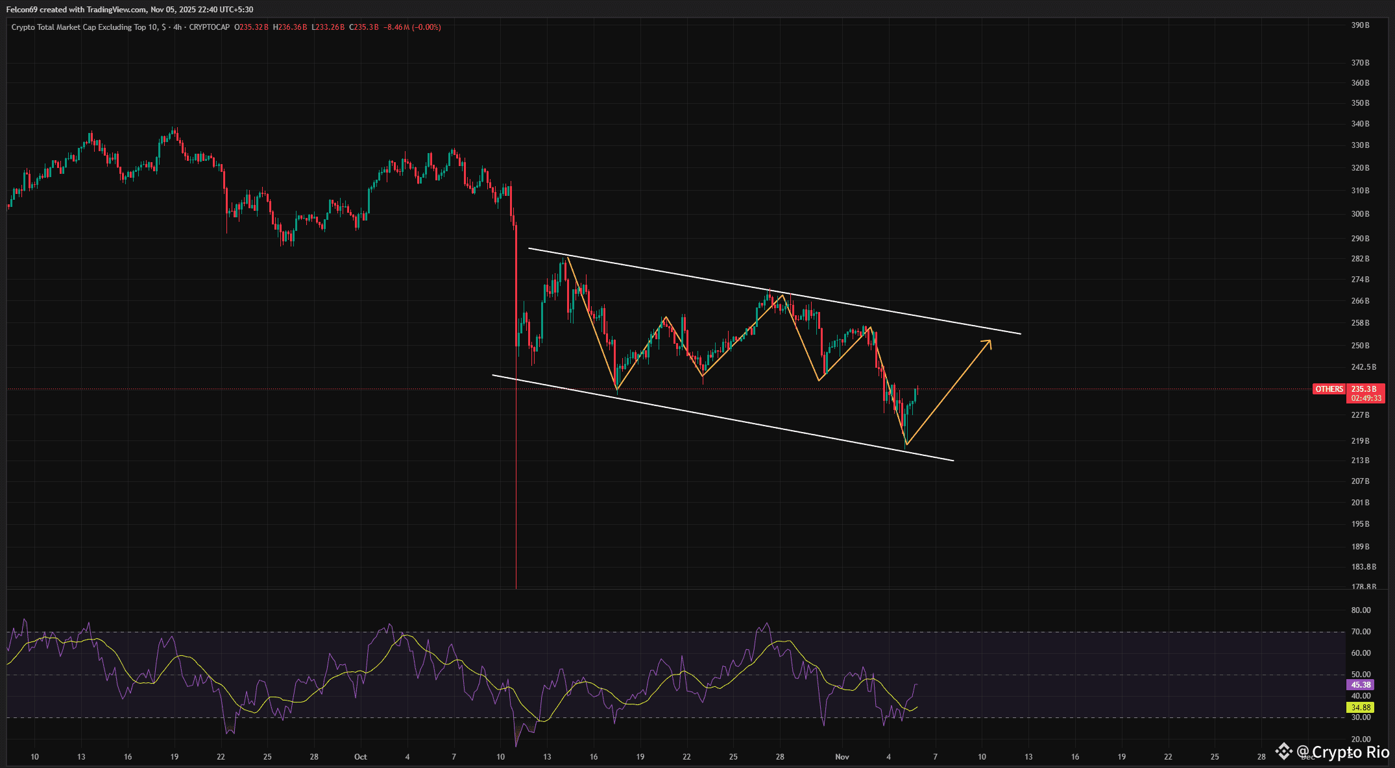This screenshot has height=768, width=1395.
Task: Click the 300 B label on price axis
Action: click(1360, 214)
